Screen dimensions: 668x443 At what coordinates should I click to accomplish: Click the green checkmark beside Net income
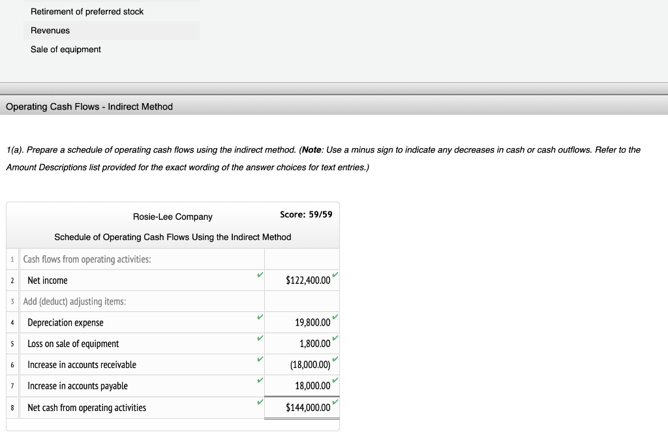[258, 276]
